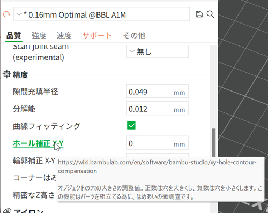This screenshot has width=268, height=213.
Task: Click the 隙間充填半径 label
Action: pos(35,92)
